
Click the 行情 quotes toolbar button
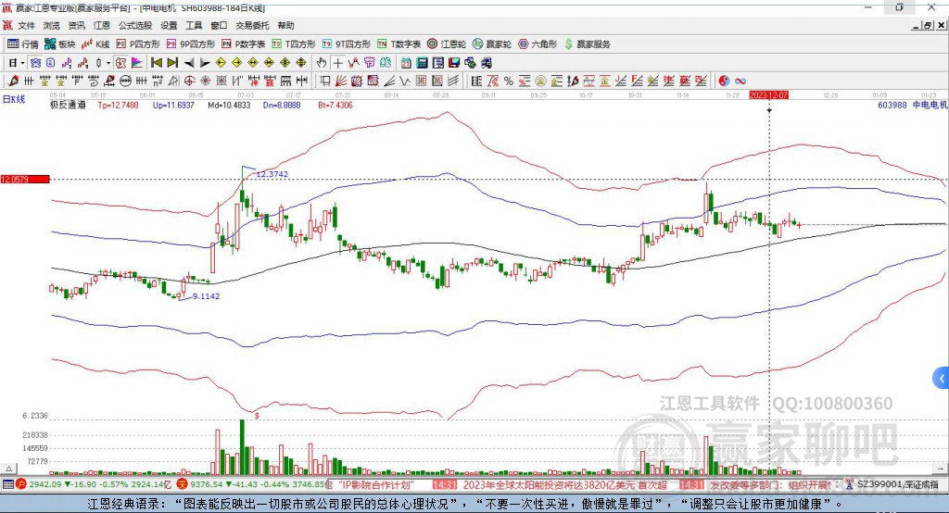pyautogui.click(x=22, y=44)
